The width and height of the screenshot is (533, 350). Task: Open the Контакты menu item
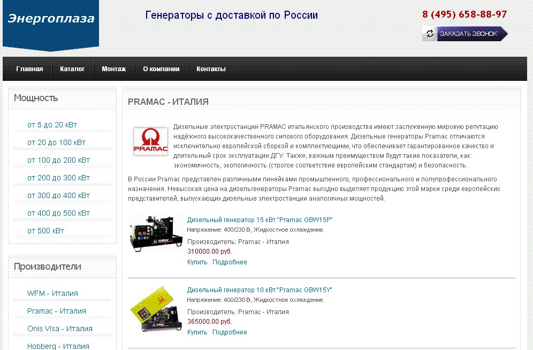click(x=211, y=69)
